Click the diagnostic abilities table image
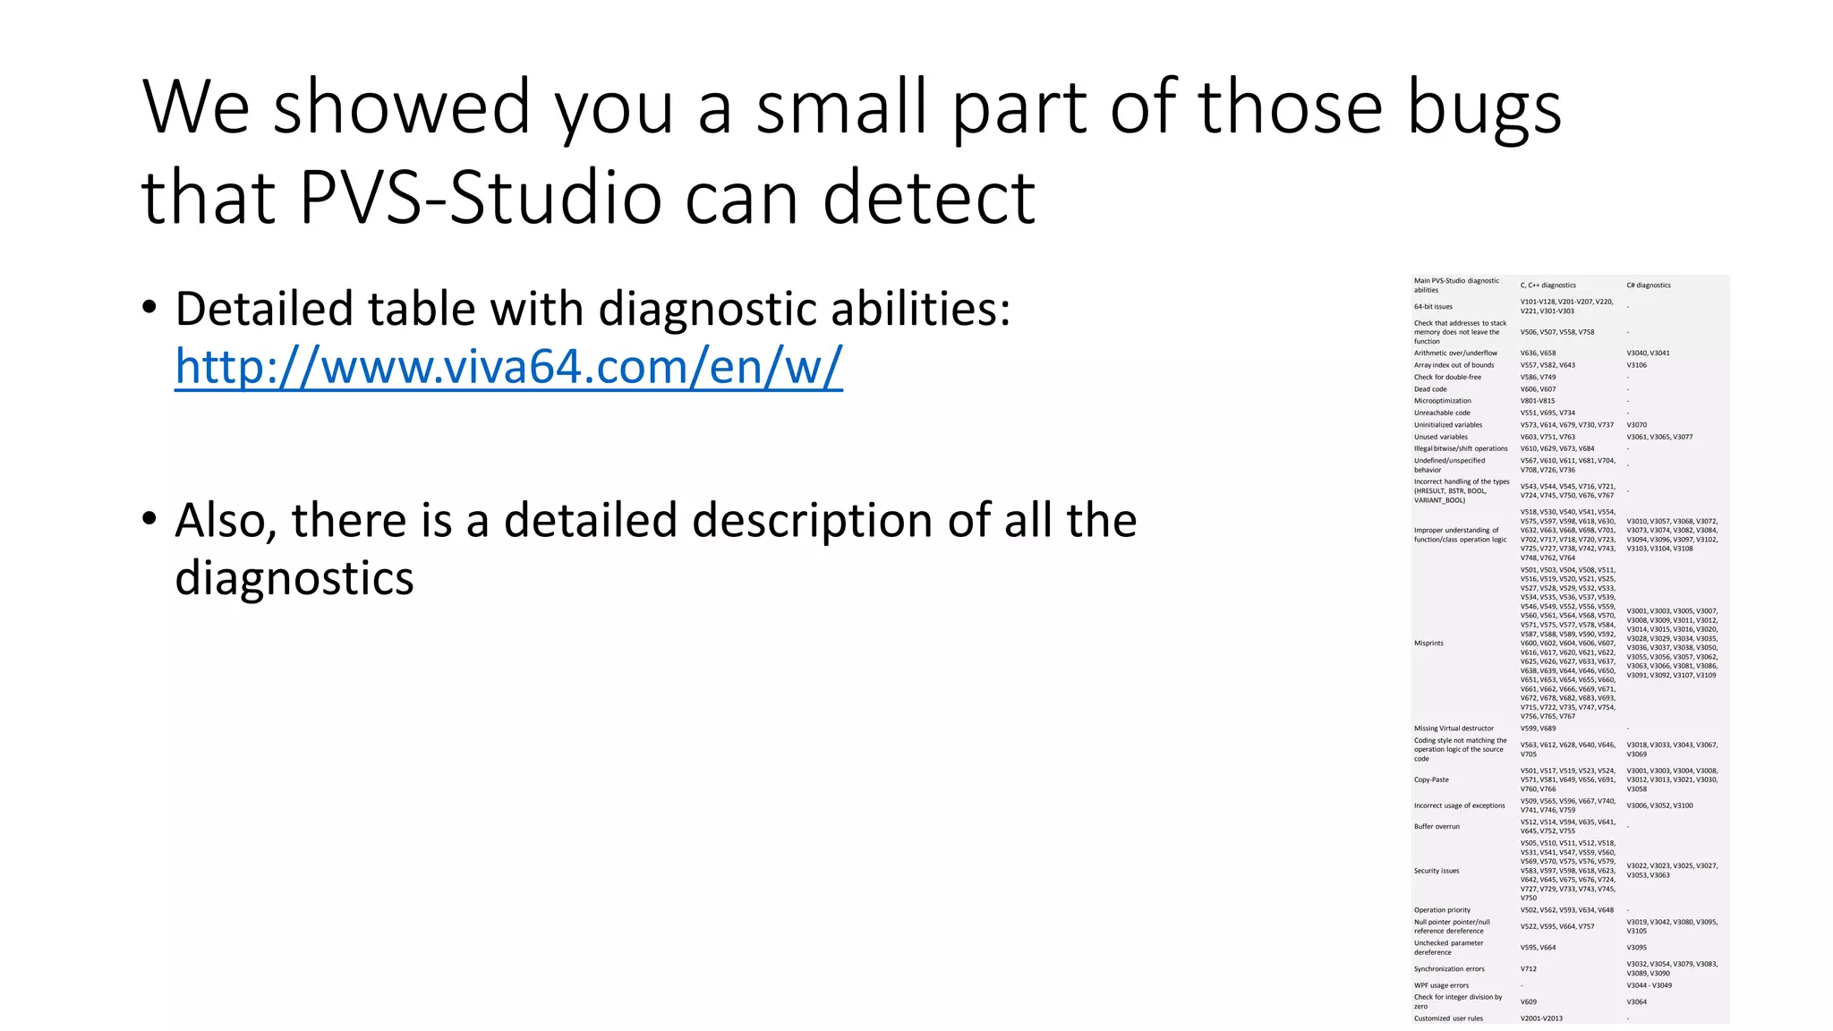The image size is (1833, 1031). [1571, 649]
